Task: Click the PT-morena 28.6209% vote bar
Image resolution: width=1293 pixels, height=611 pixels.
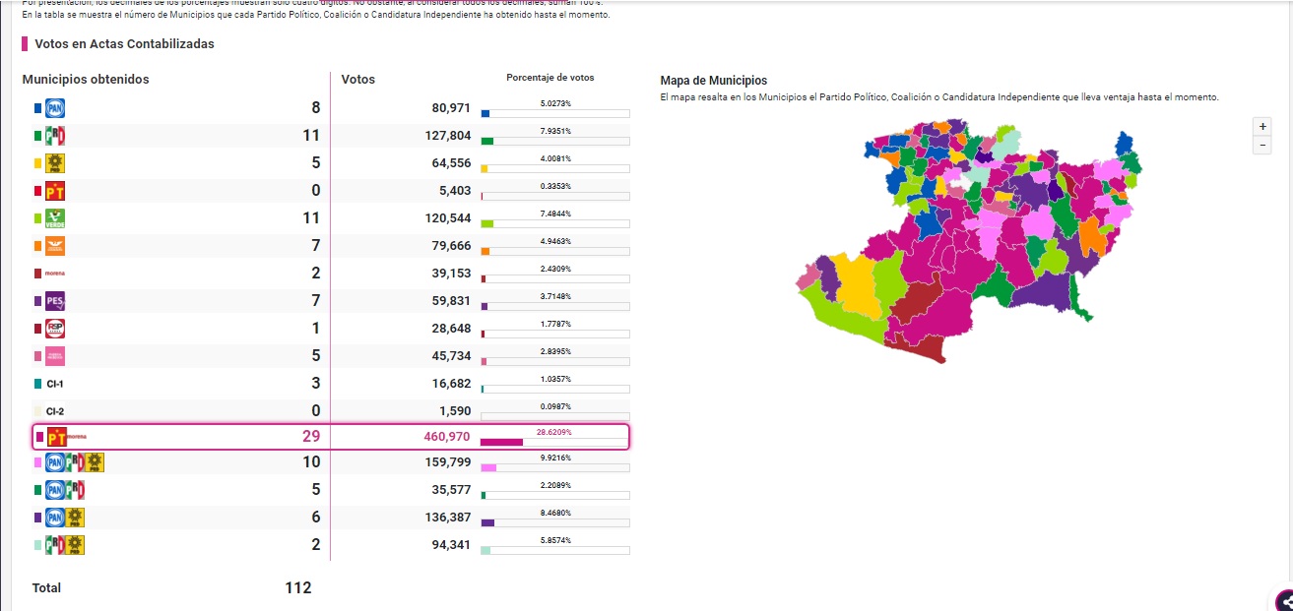Action: point(554,442)
